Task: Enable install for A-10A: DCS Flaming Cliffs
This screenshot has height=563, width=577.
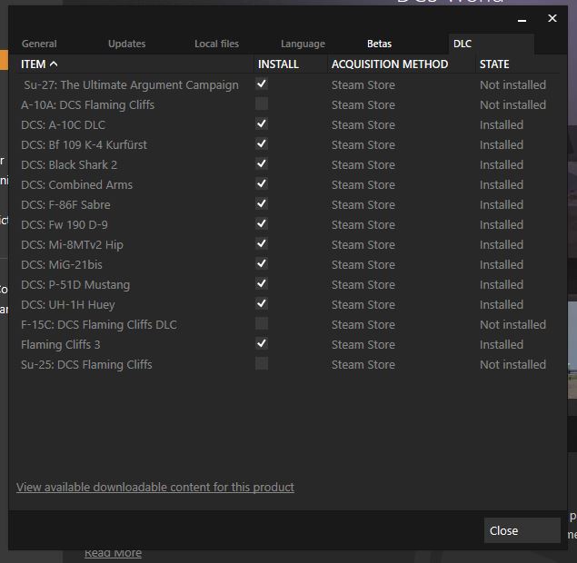Action: click(262, 104)
